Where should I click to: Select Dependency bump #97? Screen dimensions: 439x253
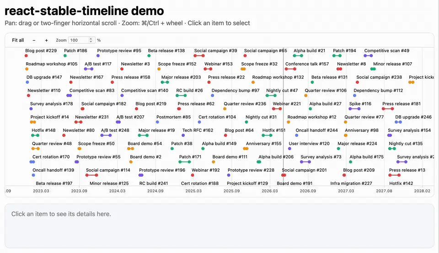coord(236,91)
